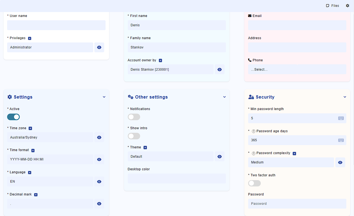Screen dimensions: 354x216
Task: View the Australia/Sydney time zone entry
Action: (x=99, y=137)
